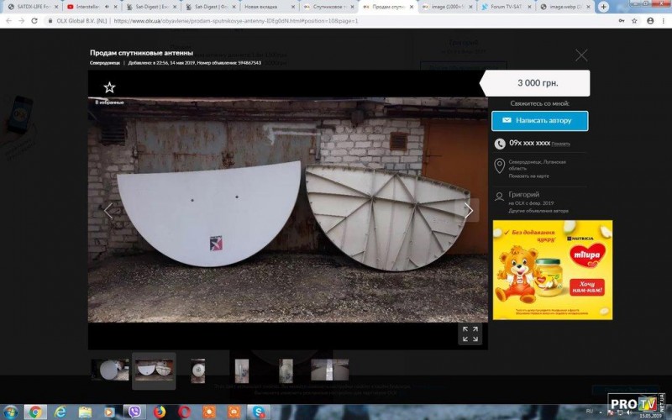Go to previous photo with left arrow
Screen dimensions: 672x420
coord(108,211)
